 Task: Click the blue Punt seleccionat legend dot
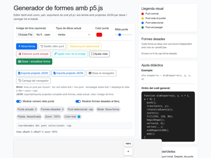(143, 23)
